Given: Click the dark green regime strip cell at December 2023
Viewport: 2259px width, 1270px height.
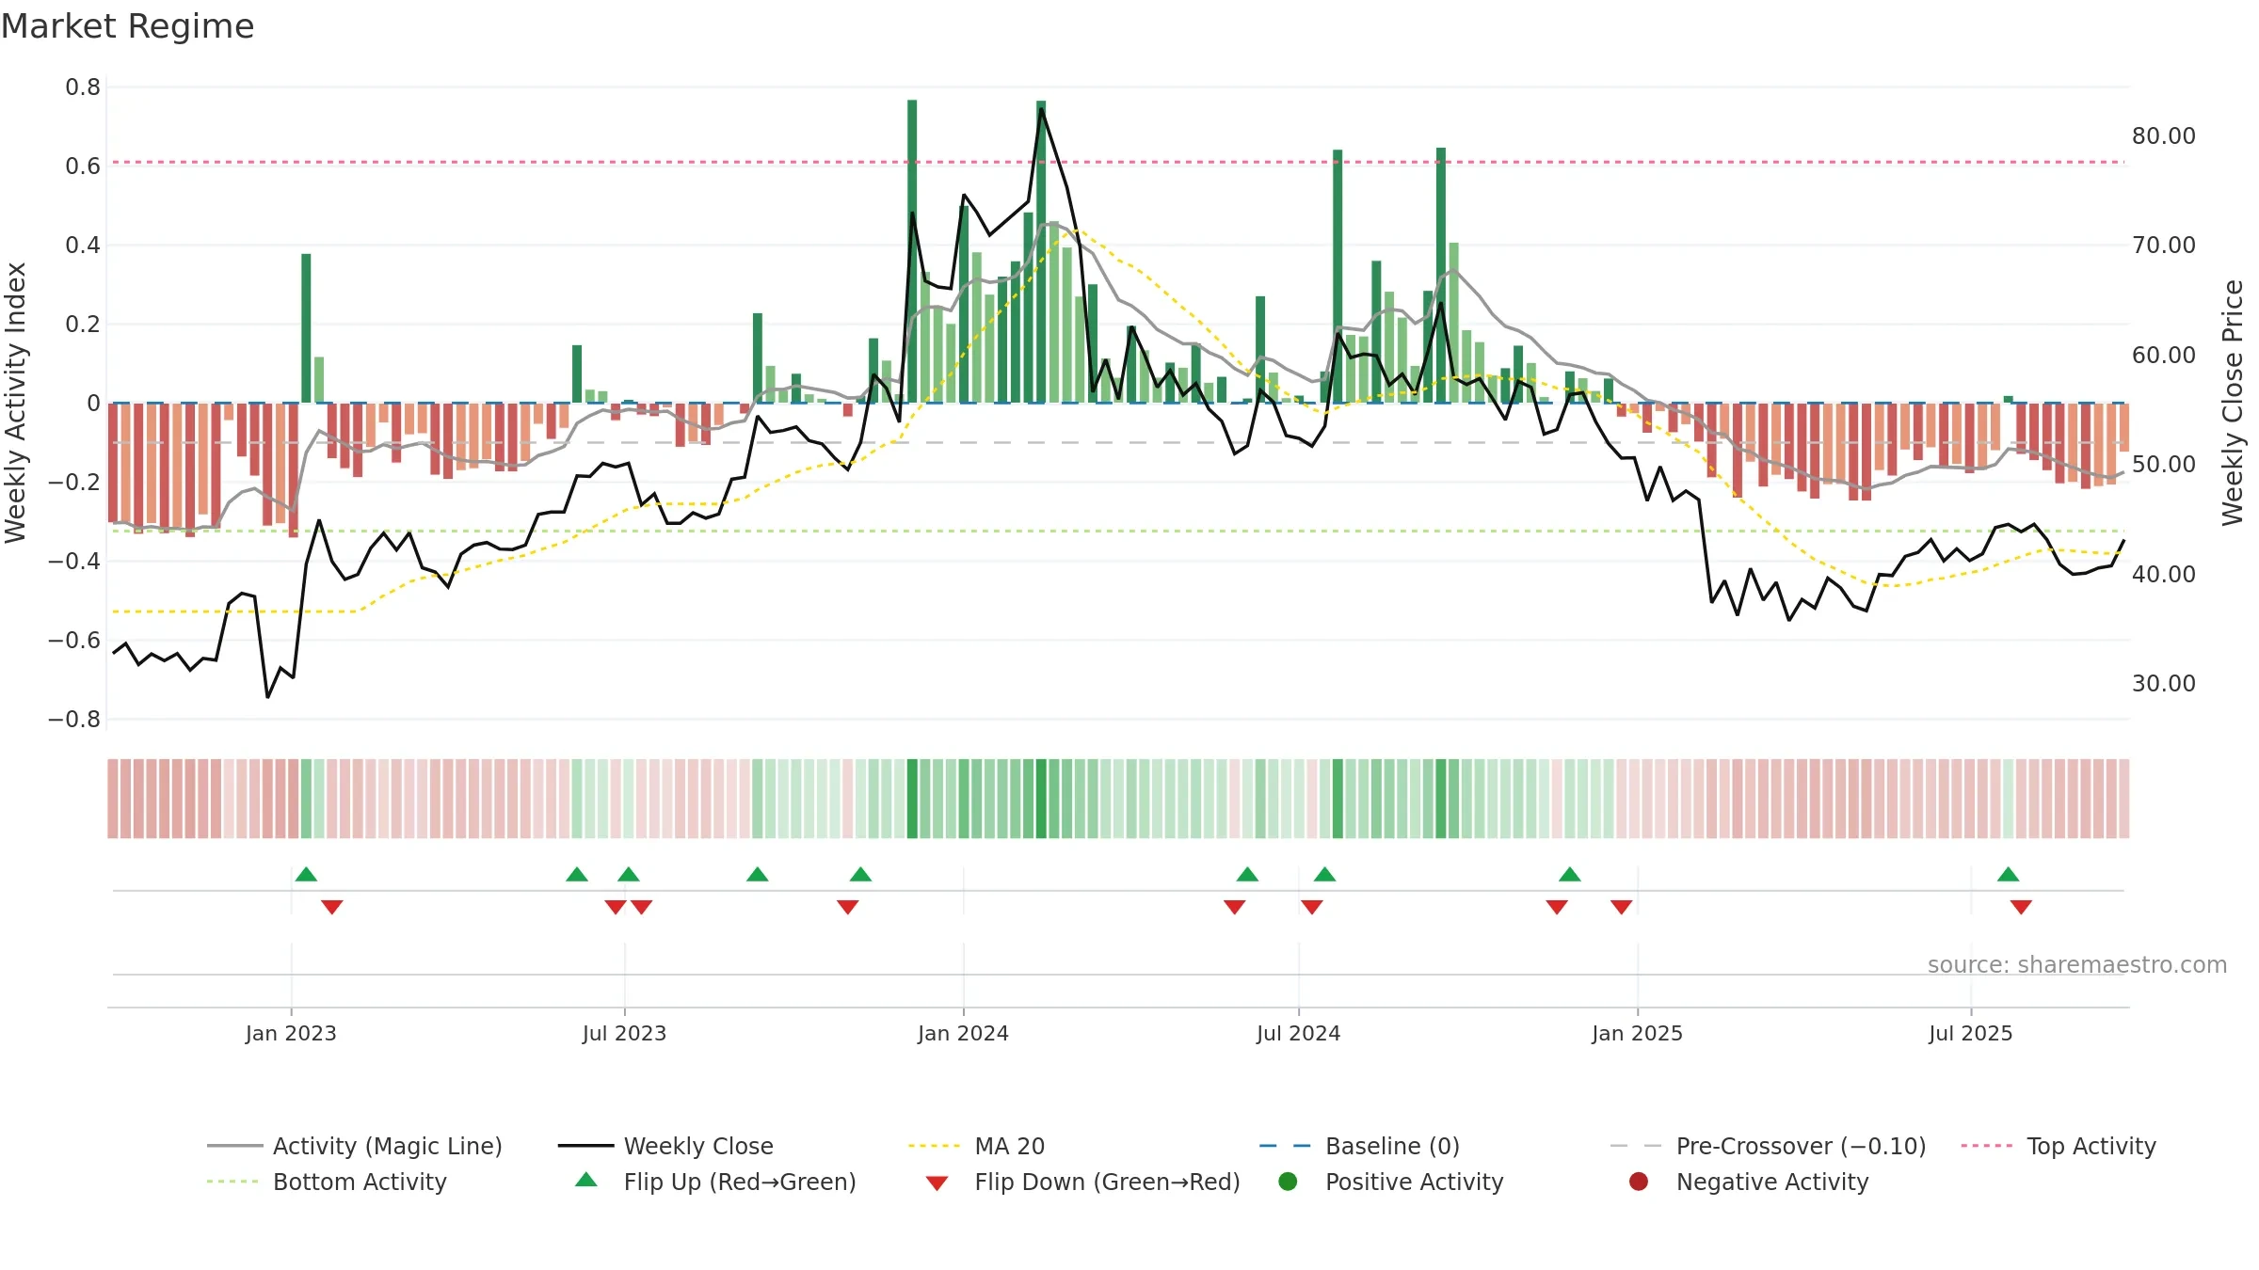Looking at the screenshot, I should coord(912,799).
